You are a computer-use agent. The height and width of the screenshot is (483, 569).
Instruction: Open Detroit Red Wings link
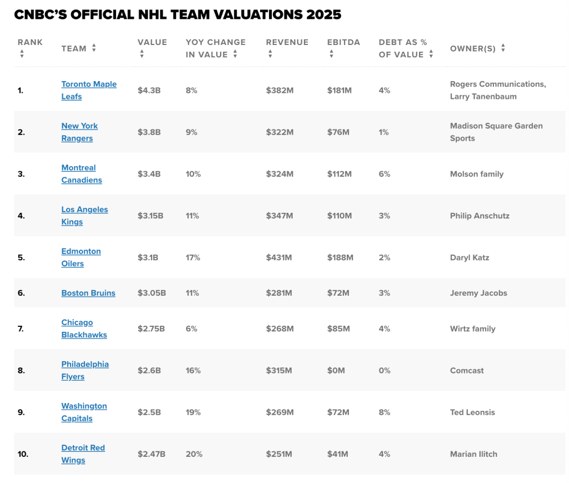(x=83, y=454)
